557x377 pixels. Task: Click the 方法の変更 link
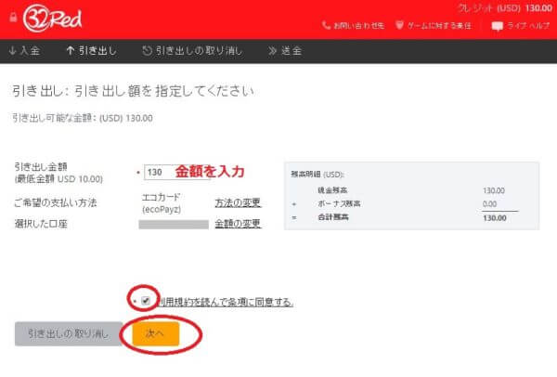[x=238, y=202]
